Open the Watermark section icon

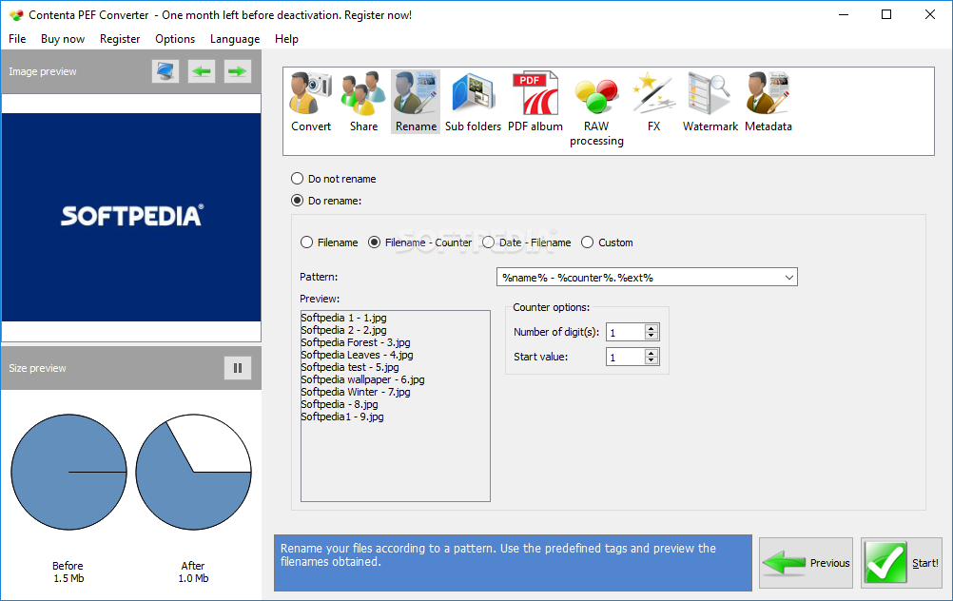pyautogui.click(x=710, y=102)
